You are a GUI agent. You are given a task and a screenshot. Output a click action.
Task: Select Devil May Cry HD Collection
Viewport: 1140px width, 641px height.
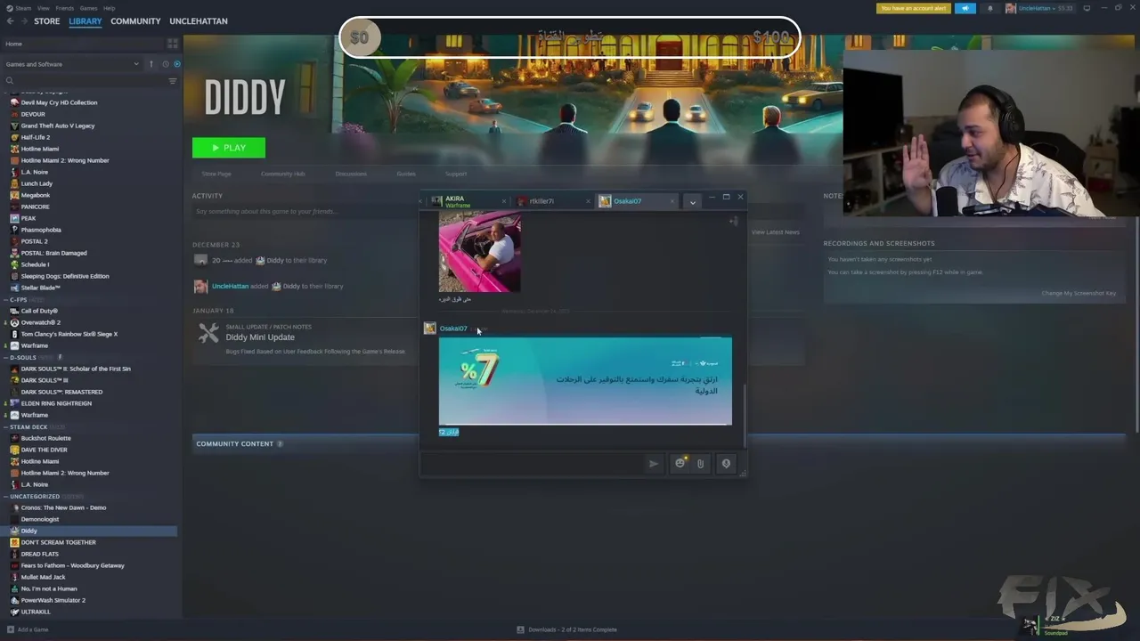click(x=59, y=102)
